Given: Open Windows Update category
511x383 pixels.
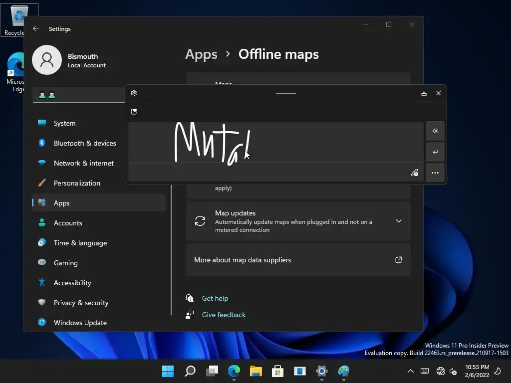Looking at the screenshot, I should click(x=98, y=323).
